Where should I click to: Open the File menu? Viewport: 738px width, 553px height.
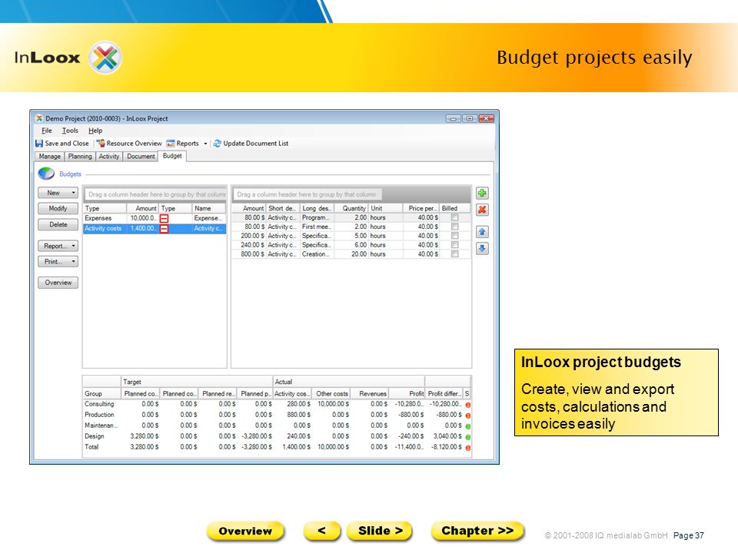pyautogui.click(x=47, y=131)
